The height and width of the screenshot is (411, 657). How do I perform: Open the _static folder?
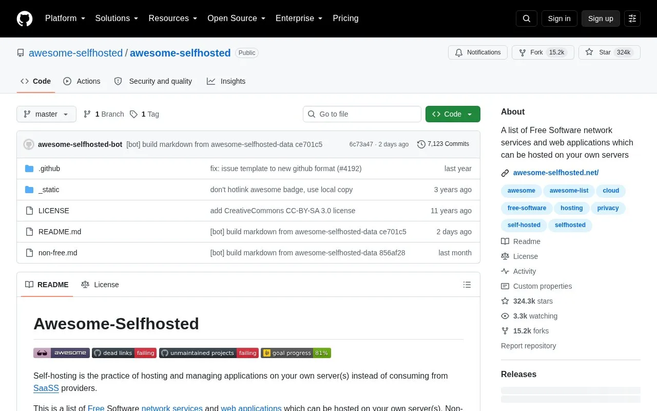point(49,190)
